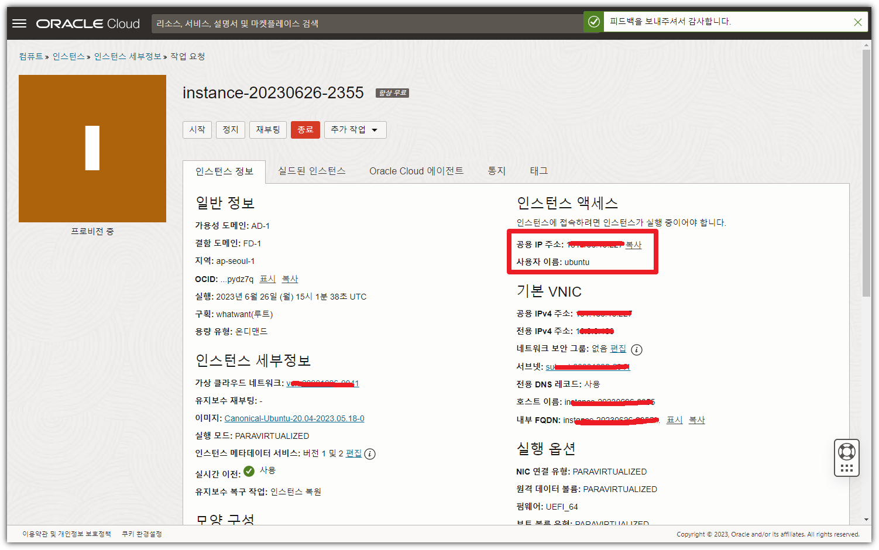This screenshot has width=879, height=550.
Task: Click the red 종료 button
Action: 305,129
